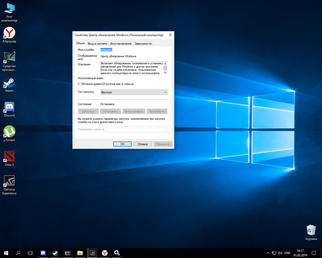Open the volume tray icon
322x258 pixels.
tap(280, 253)
